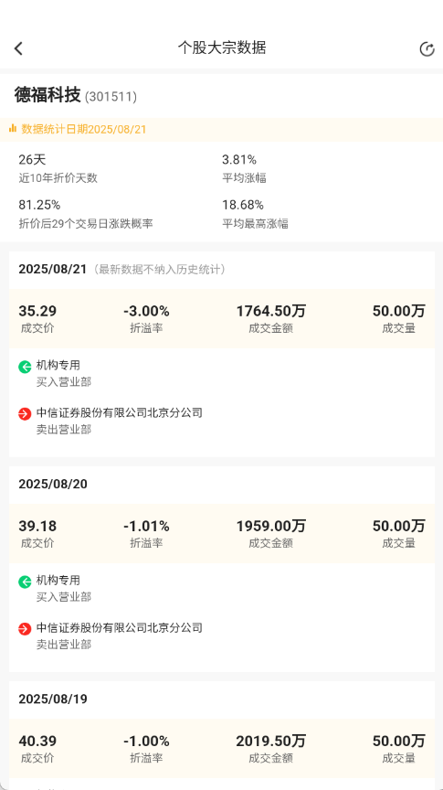Tap the refresh icon at top right
The image size is (443, 790).
pos(427,48)
